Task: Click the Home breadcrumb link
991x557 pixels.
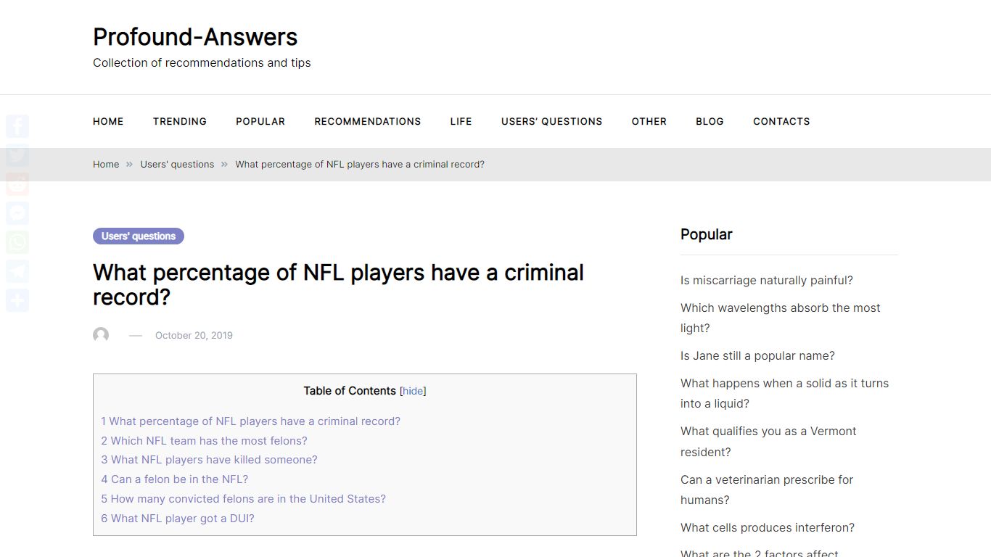Action: point(106,165)
